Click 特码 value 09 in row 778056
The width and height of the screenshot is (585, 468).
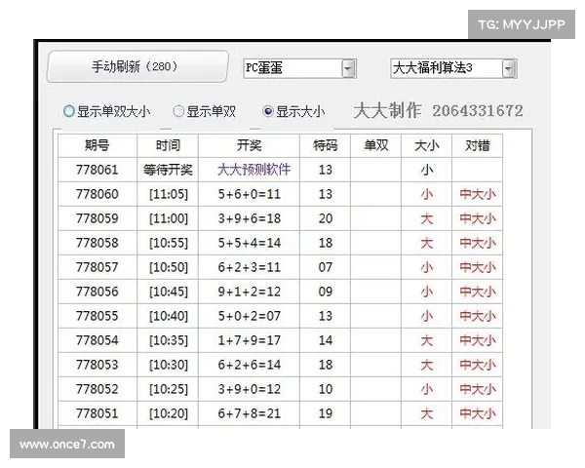pos(326,292)
